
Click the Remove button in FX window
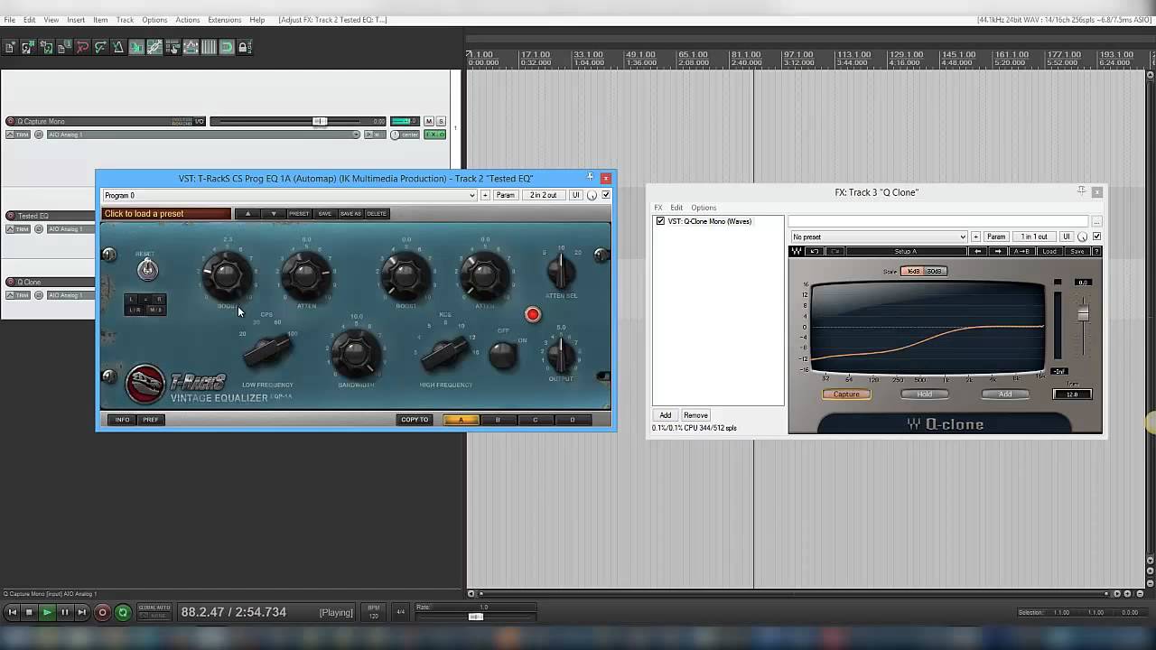[x=695, y=415]
